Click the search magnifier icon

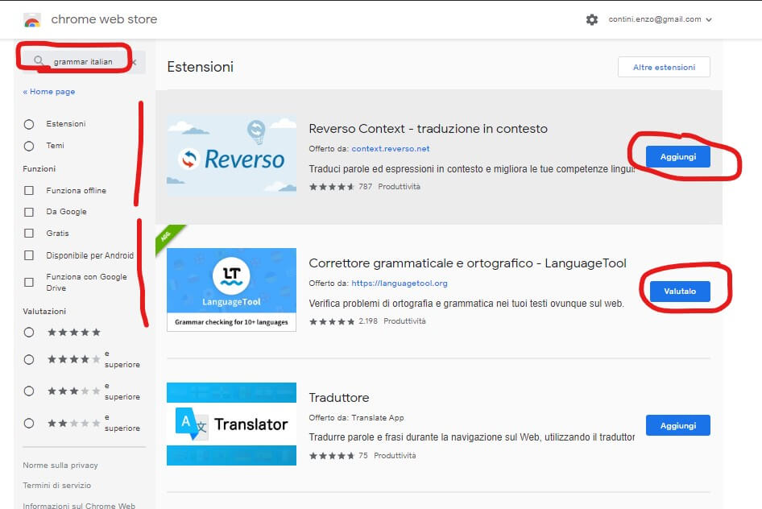(x=39, y=61)
